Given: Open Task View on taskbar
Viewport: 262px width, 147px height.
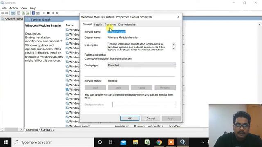Looking at the screenshot, I should point(111,142).
